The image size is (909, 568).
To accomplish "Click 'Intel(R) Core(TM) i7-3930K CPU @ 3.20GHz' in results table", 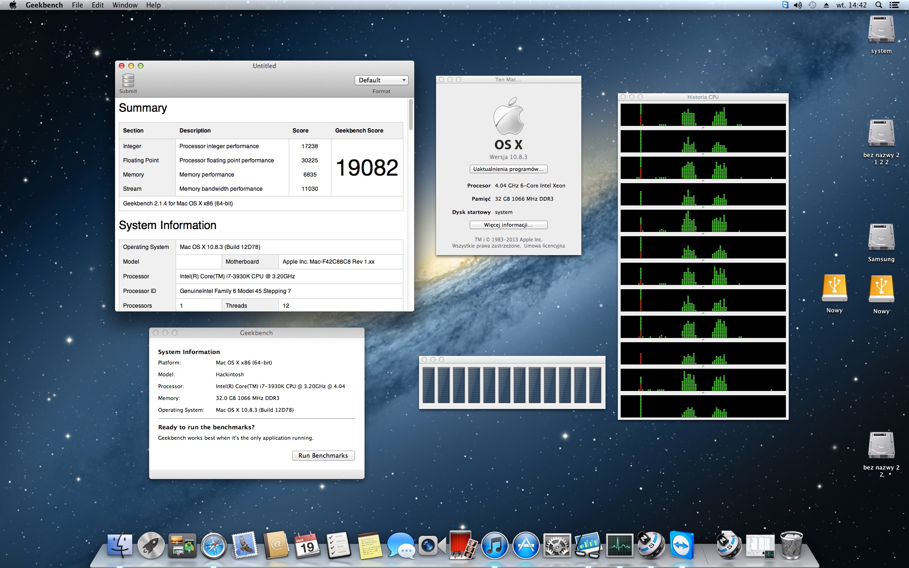I will [237, 276].
